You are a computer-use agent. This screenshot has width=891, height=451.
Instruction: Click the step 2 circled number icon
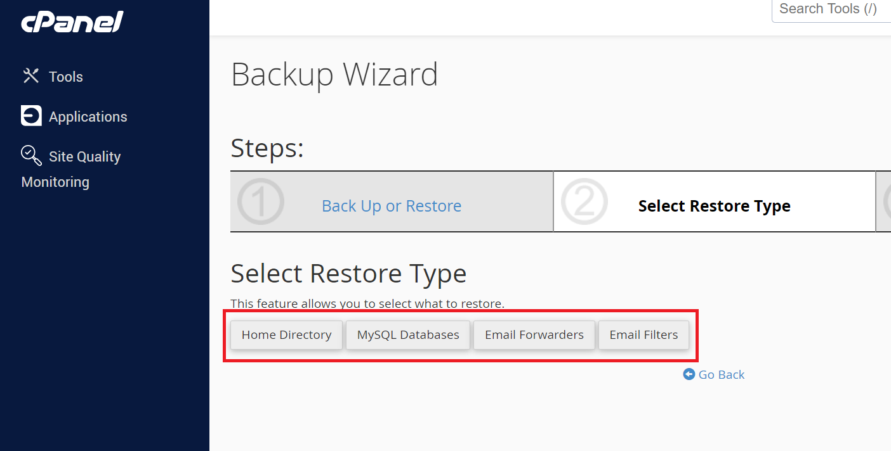click(x=584, y=202)
